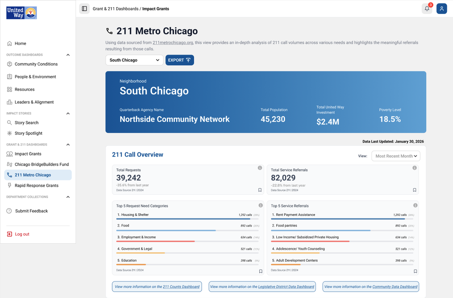The image size is (453, 298).
Task: Click the Employment & Income progress bar
Action: [x=188, y=241]
